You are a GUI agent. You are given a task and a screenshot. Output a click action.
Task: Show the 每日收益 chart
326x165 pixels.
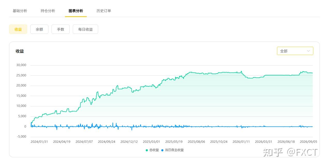click(x=85, y=29)
